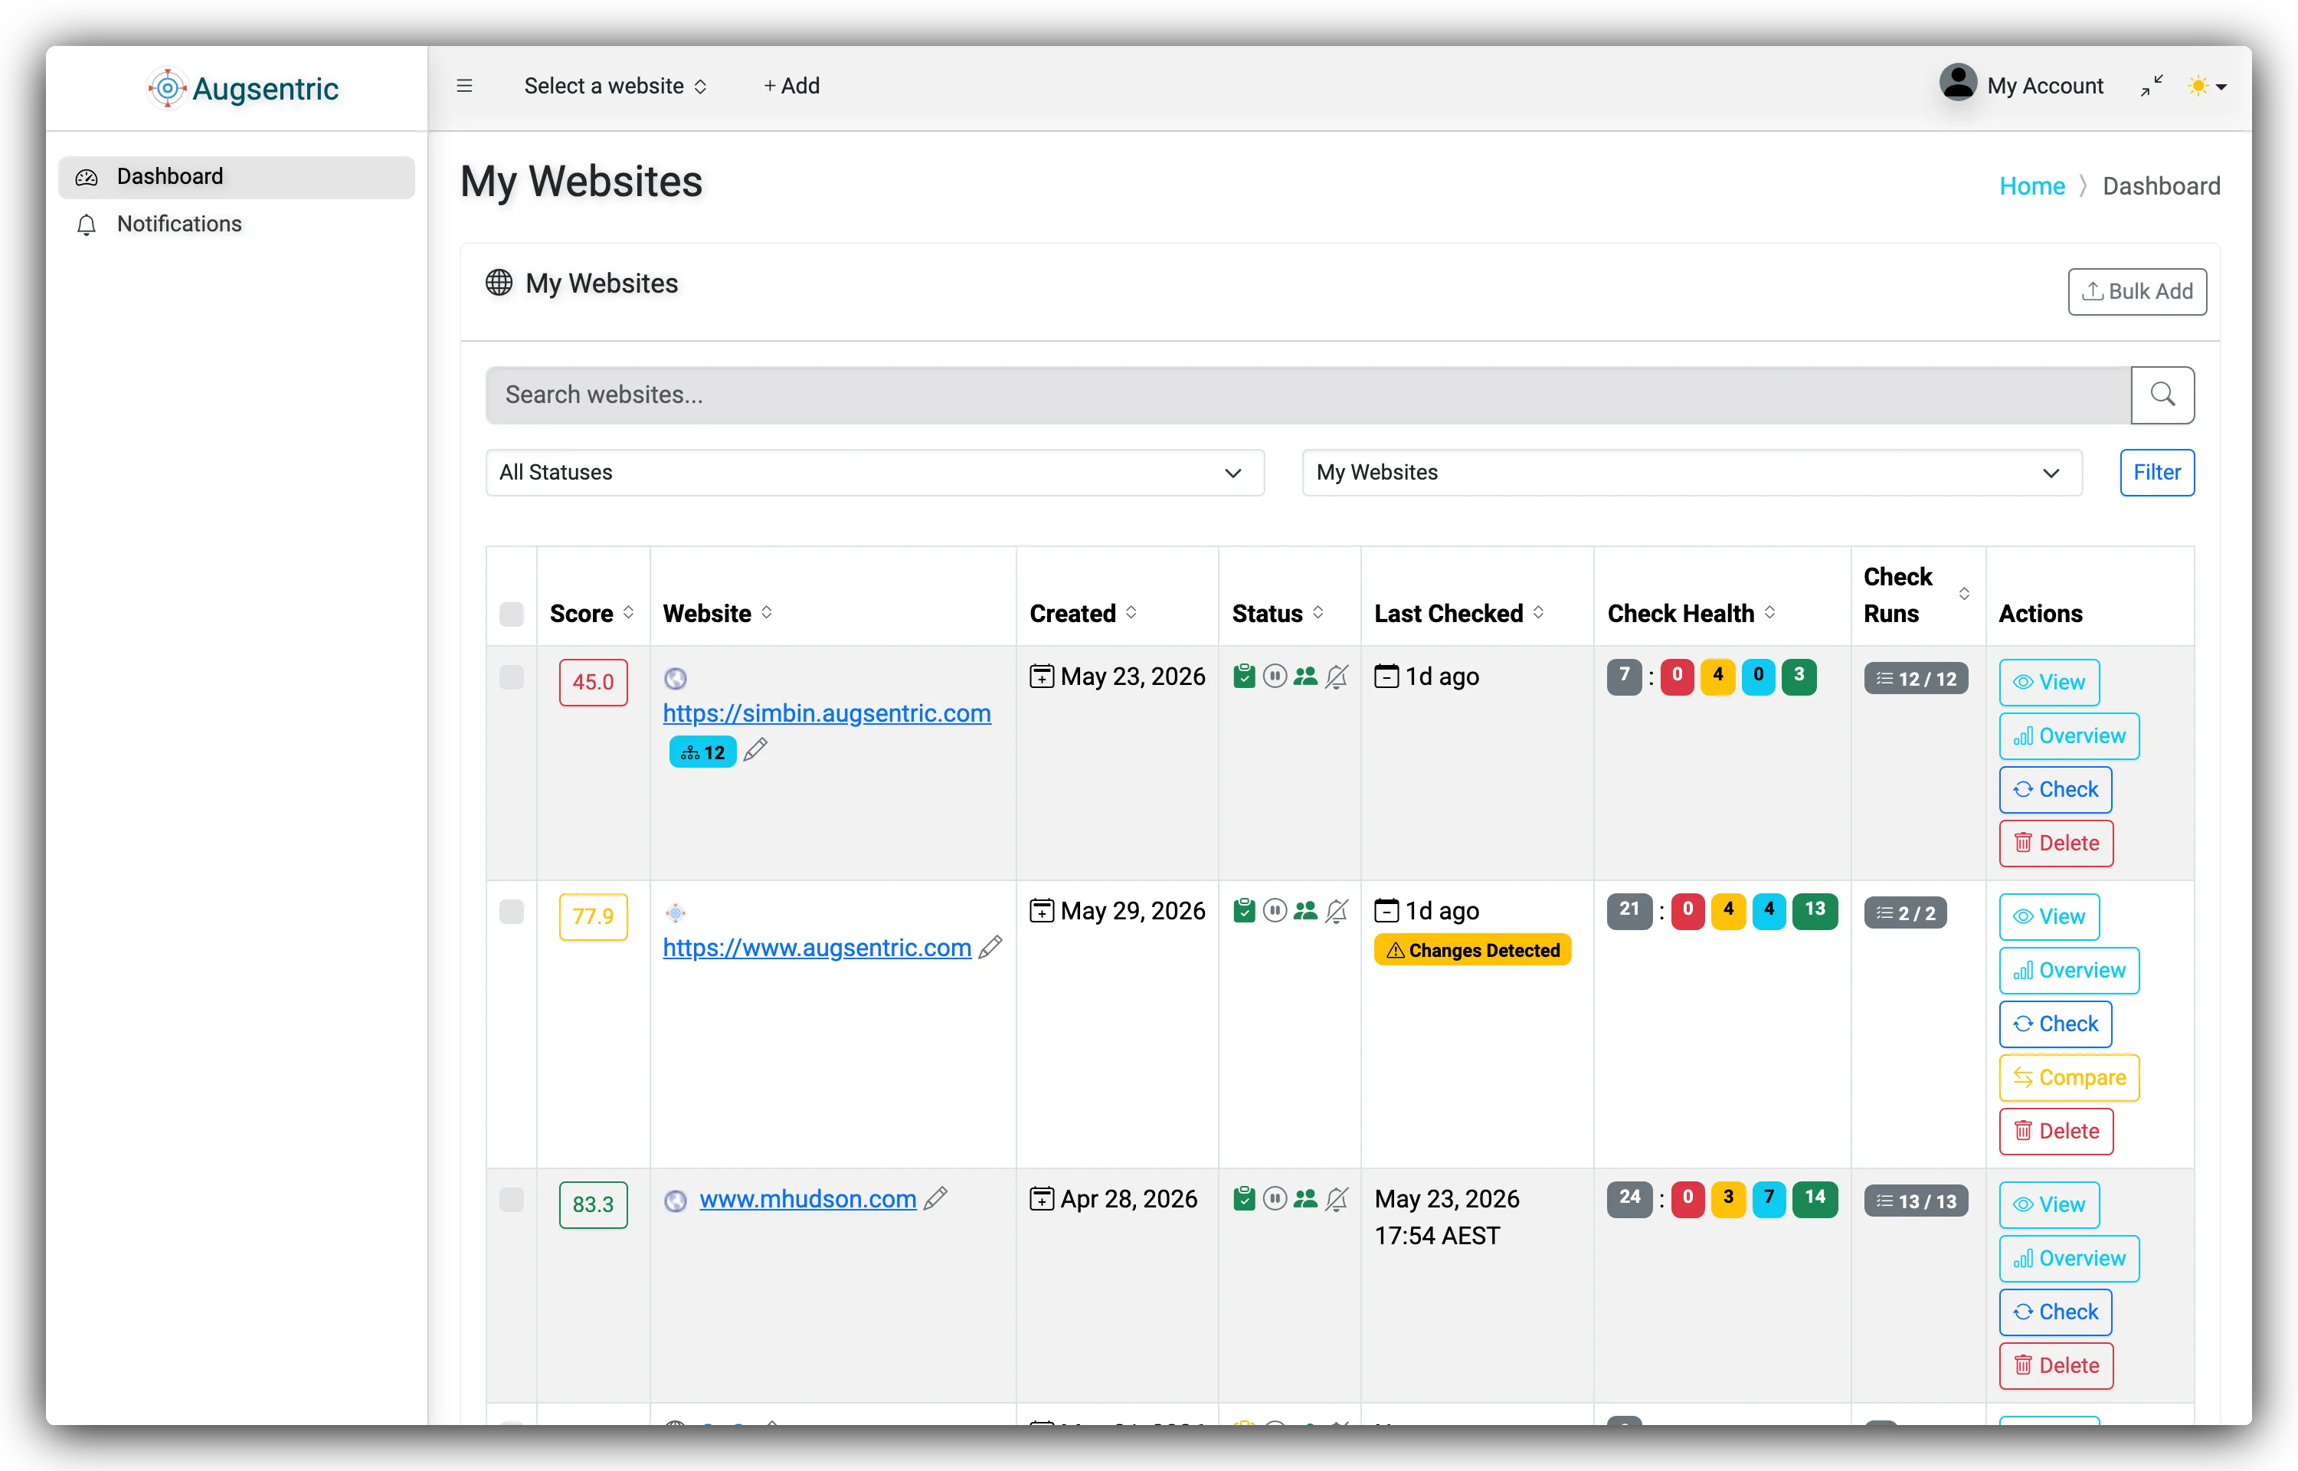
Task: Click the yellow 4 health badge for simbin
Action: click(x=1717, y=677)
